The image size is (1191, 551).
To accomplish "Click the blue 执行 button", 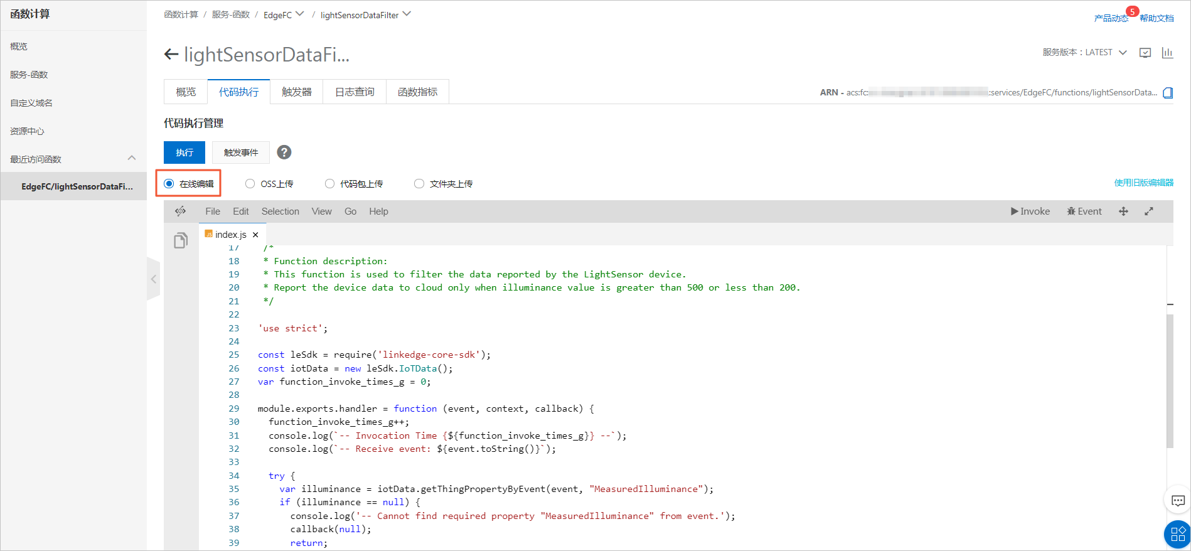I will tap(184, 152).
